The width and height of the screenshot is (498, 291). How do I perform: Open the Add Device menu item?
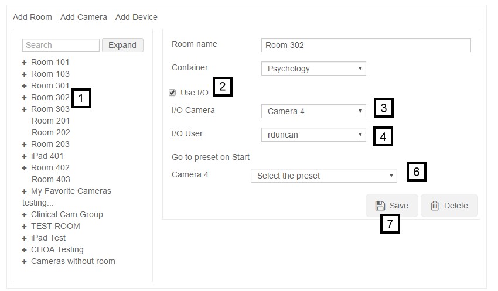[x=137, y=17]
